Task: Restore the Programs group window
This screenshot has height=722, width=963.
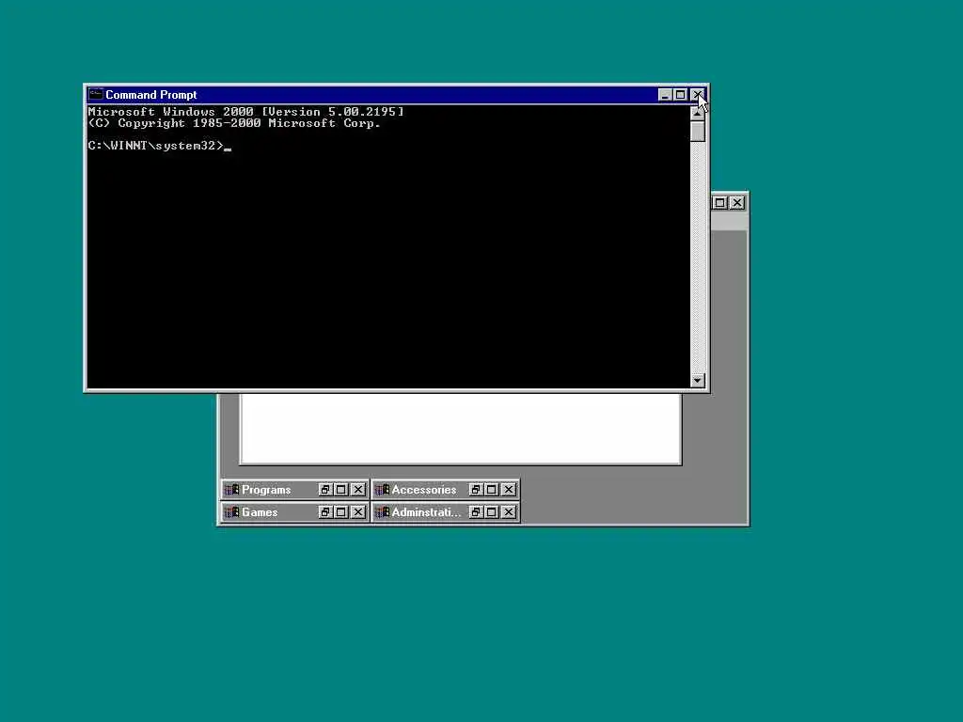Action: (x=325, y=489)
